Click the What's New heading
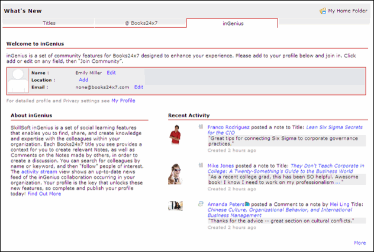This screenshot has width=374, height=252. pyautogui.click(x=22, y=11)
